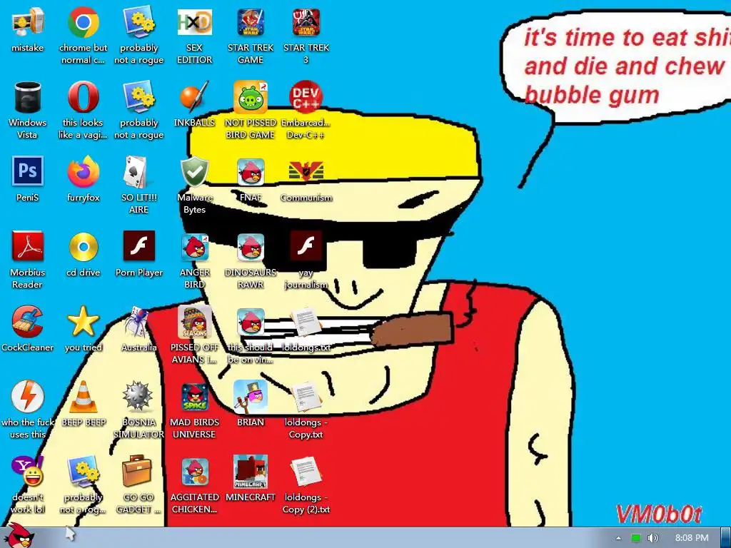
Task: Show hidden tray icons arrow
Action: (619, 538)
